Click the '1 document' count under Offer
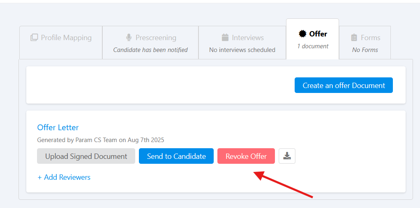This screenshot has height=208, width=420. click(x=313, y=46)
